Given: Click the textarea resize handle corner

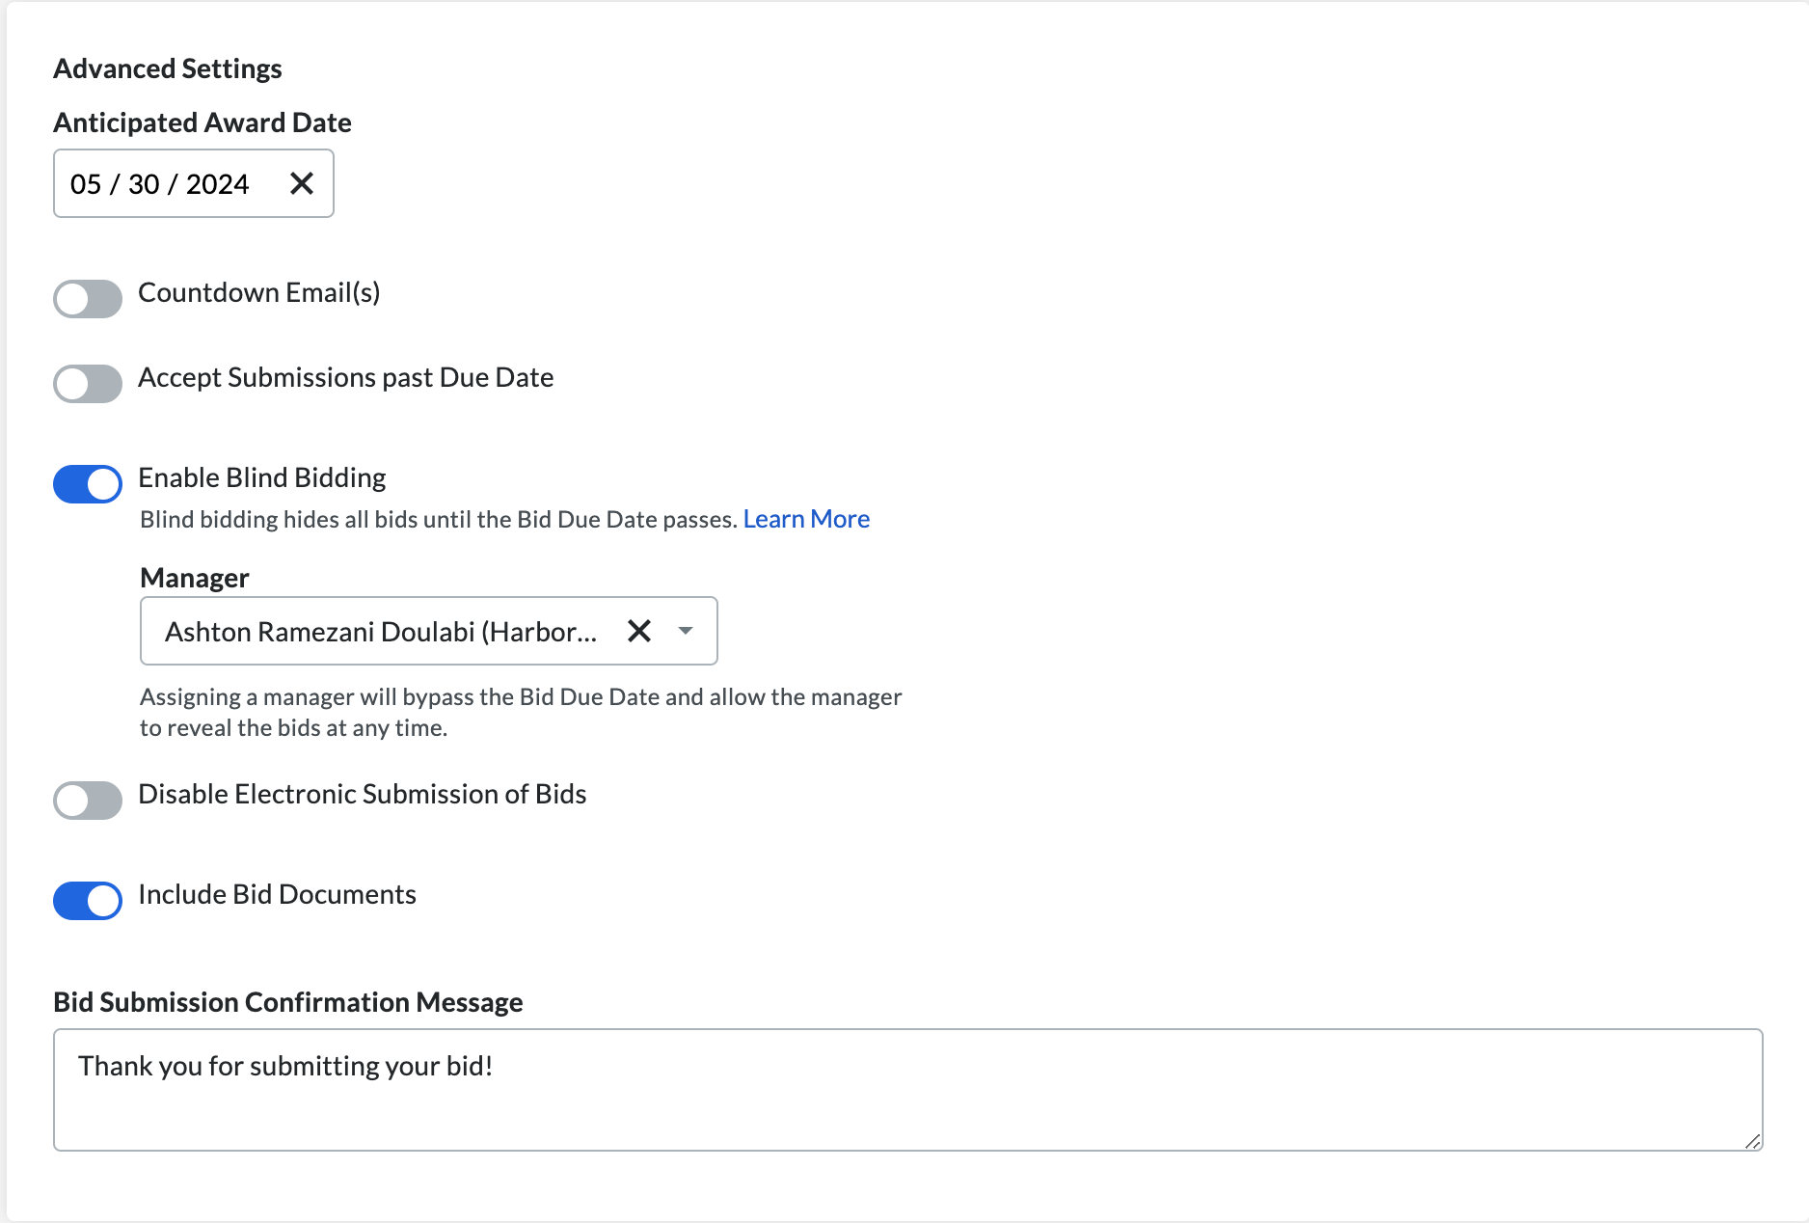Looking at the screenshot, I should (x=1753, y=1141).
